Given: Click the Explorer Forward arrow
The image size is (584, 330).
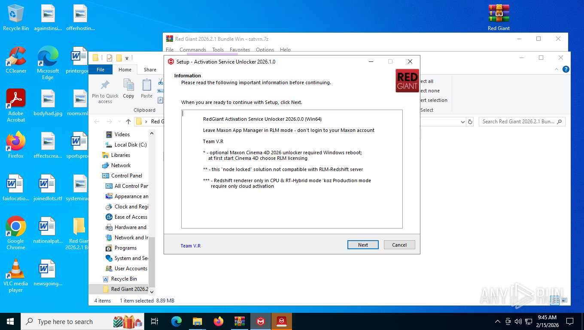Looking at the screenshot, I should click(109, 122).
